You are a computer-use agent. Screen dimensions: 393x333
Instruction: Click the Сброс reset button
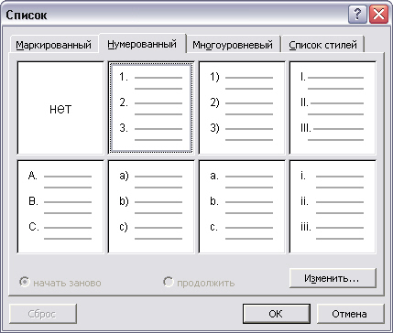(x=43, y=314)
